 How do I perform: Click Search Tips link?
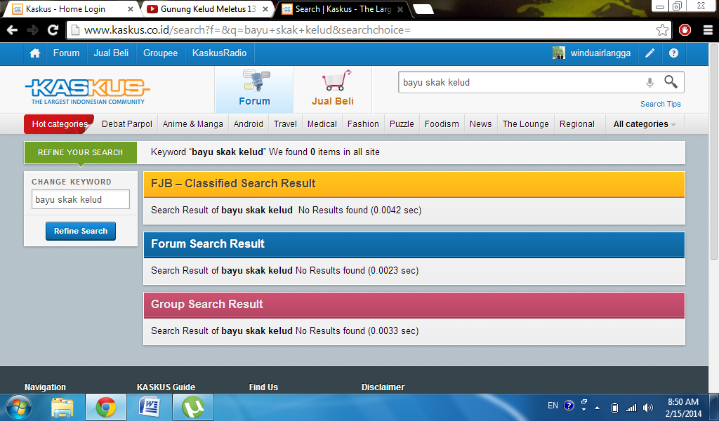tap(660, 104)
